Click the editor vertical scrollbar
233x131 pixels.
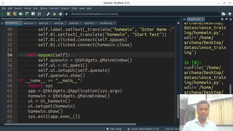pyautogui.click(x=178, y=106)
